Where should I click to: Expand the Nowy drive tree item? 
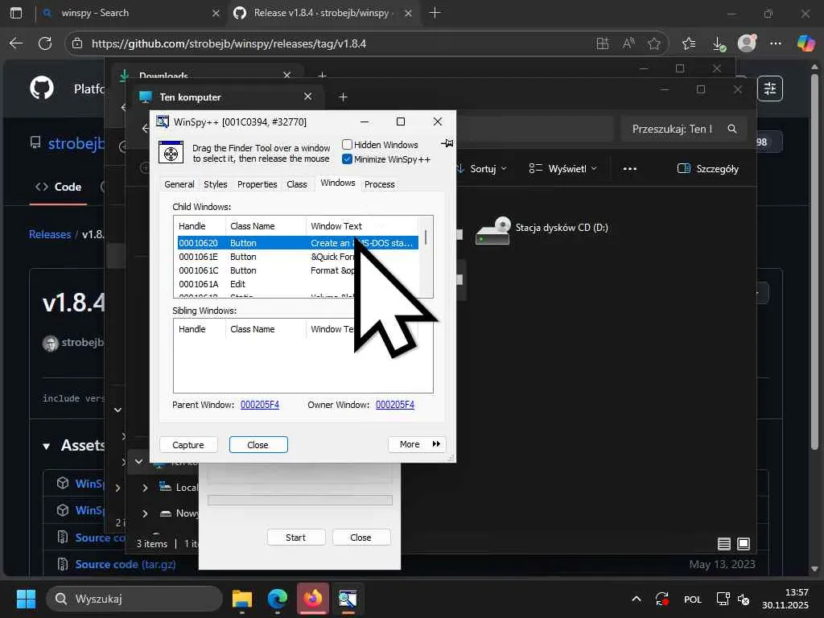145,513
